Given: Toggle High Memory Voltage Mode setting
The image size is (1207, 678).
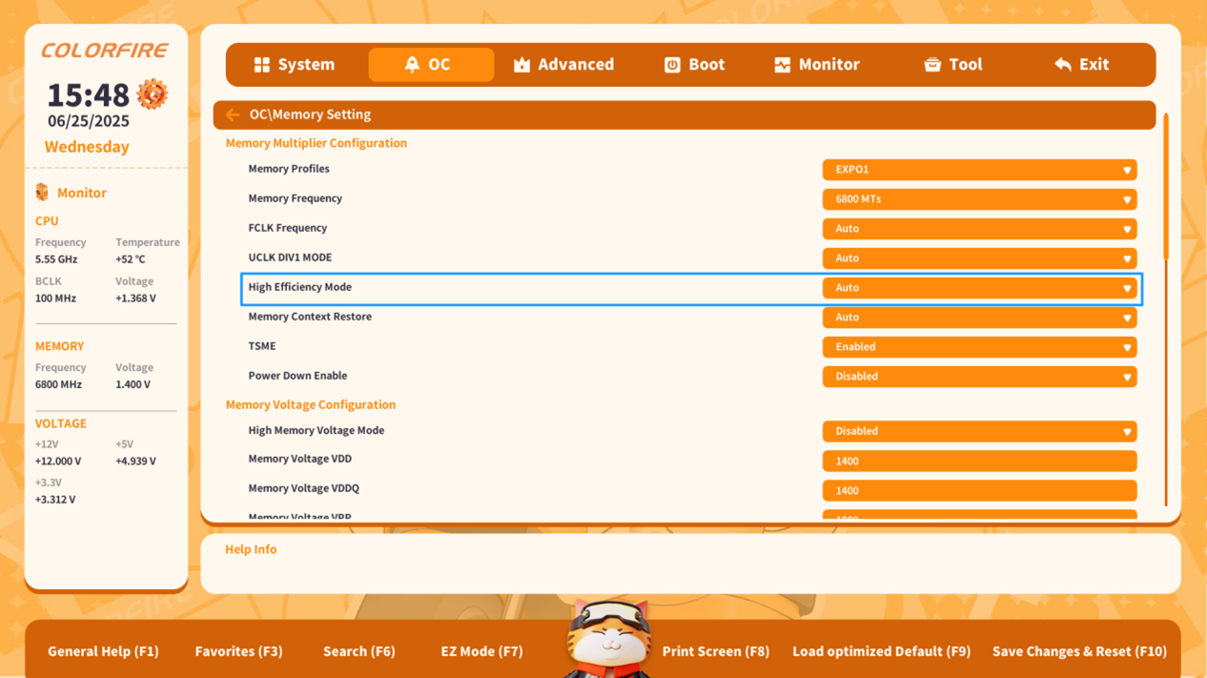Looking at the screenshot, I should (x=979, y=431).
